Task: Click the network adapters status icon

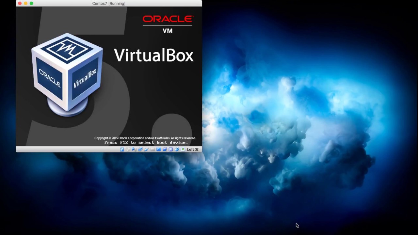Action: pos(140,149)
